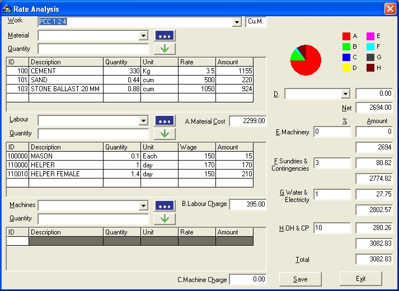Click the 2774.82 subtotal field
This screenshot has width=399, height=291.
point(374,179)
